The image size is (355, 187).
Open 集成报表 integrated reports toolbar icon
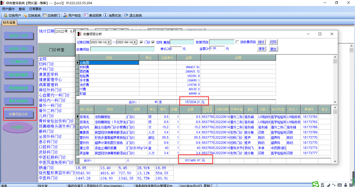click(x=86, y=16)
